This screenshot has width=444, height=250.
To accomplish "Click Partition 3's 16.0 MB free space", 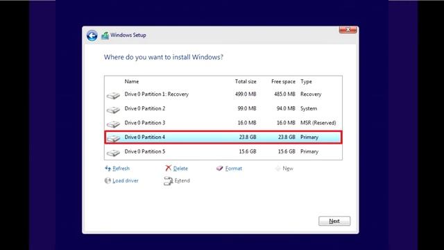I will click(x=286, y=123).
